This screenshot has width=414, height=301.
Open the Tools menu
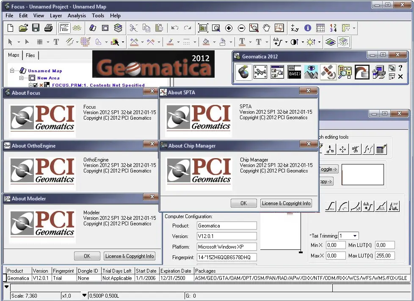click(98, 16)
